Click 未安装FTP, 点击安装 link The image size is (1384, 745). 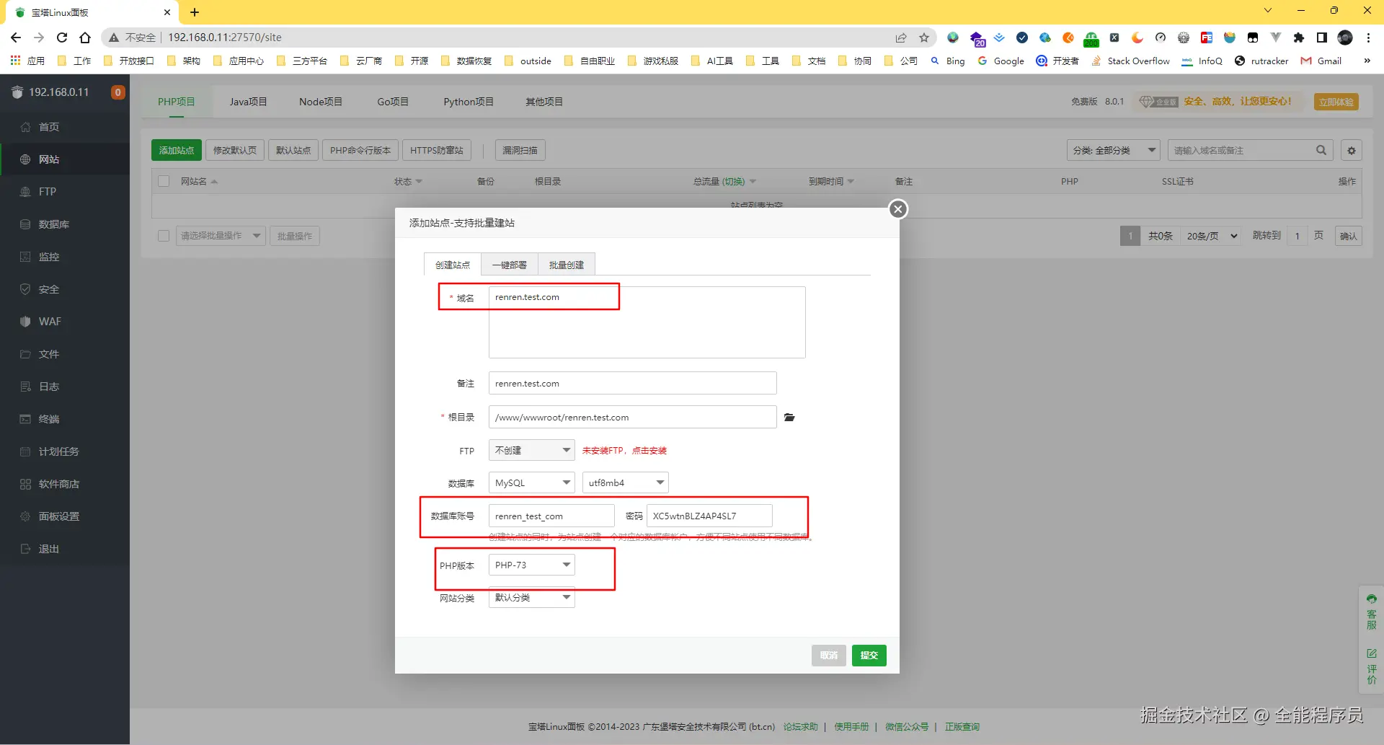624,451
